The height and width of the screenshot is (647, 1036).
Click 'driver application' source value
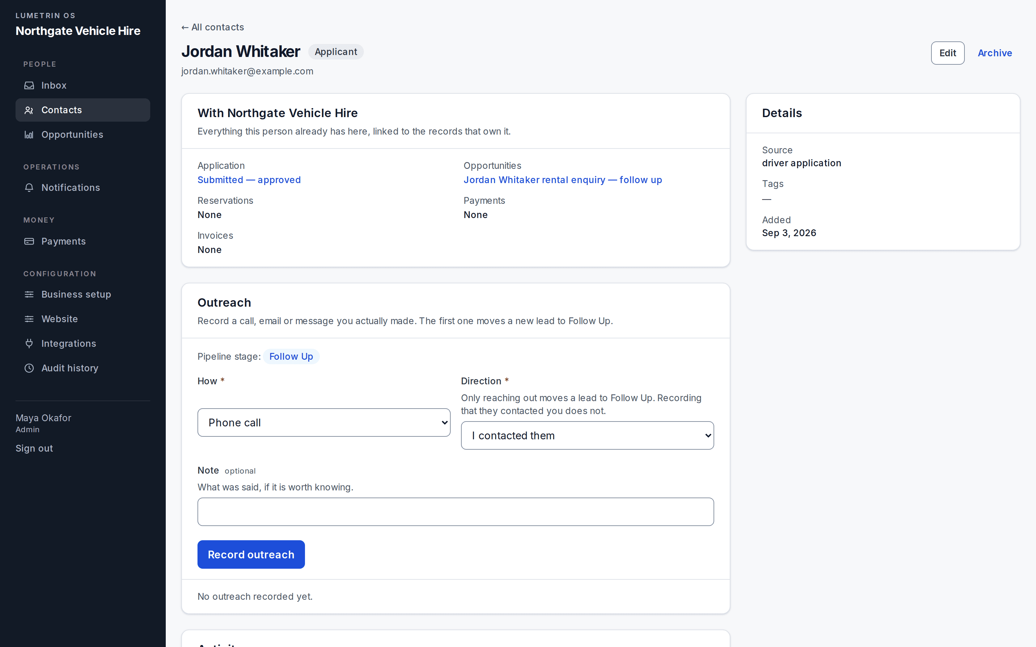(x=801, y=163)
